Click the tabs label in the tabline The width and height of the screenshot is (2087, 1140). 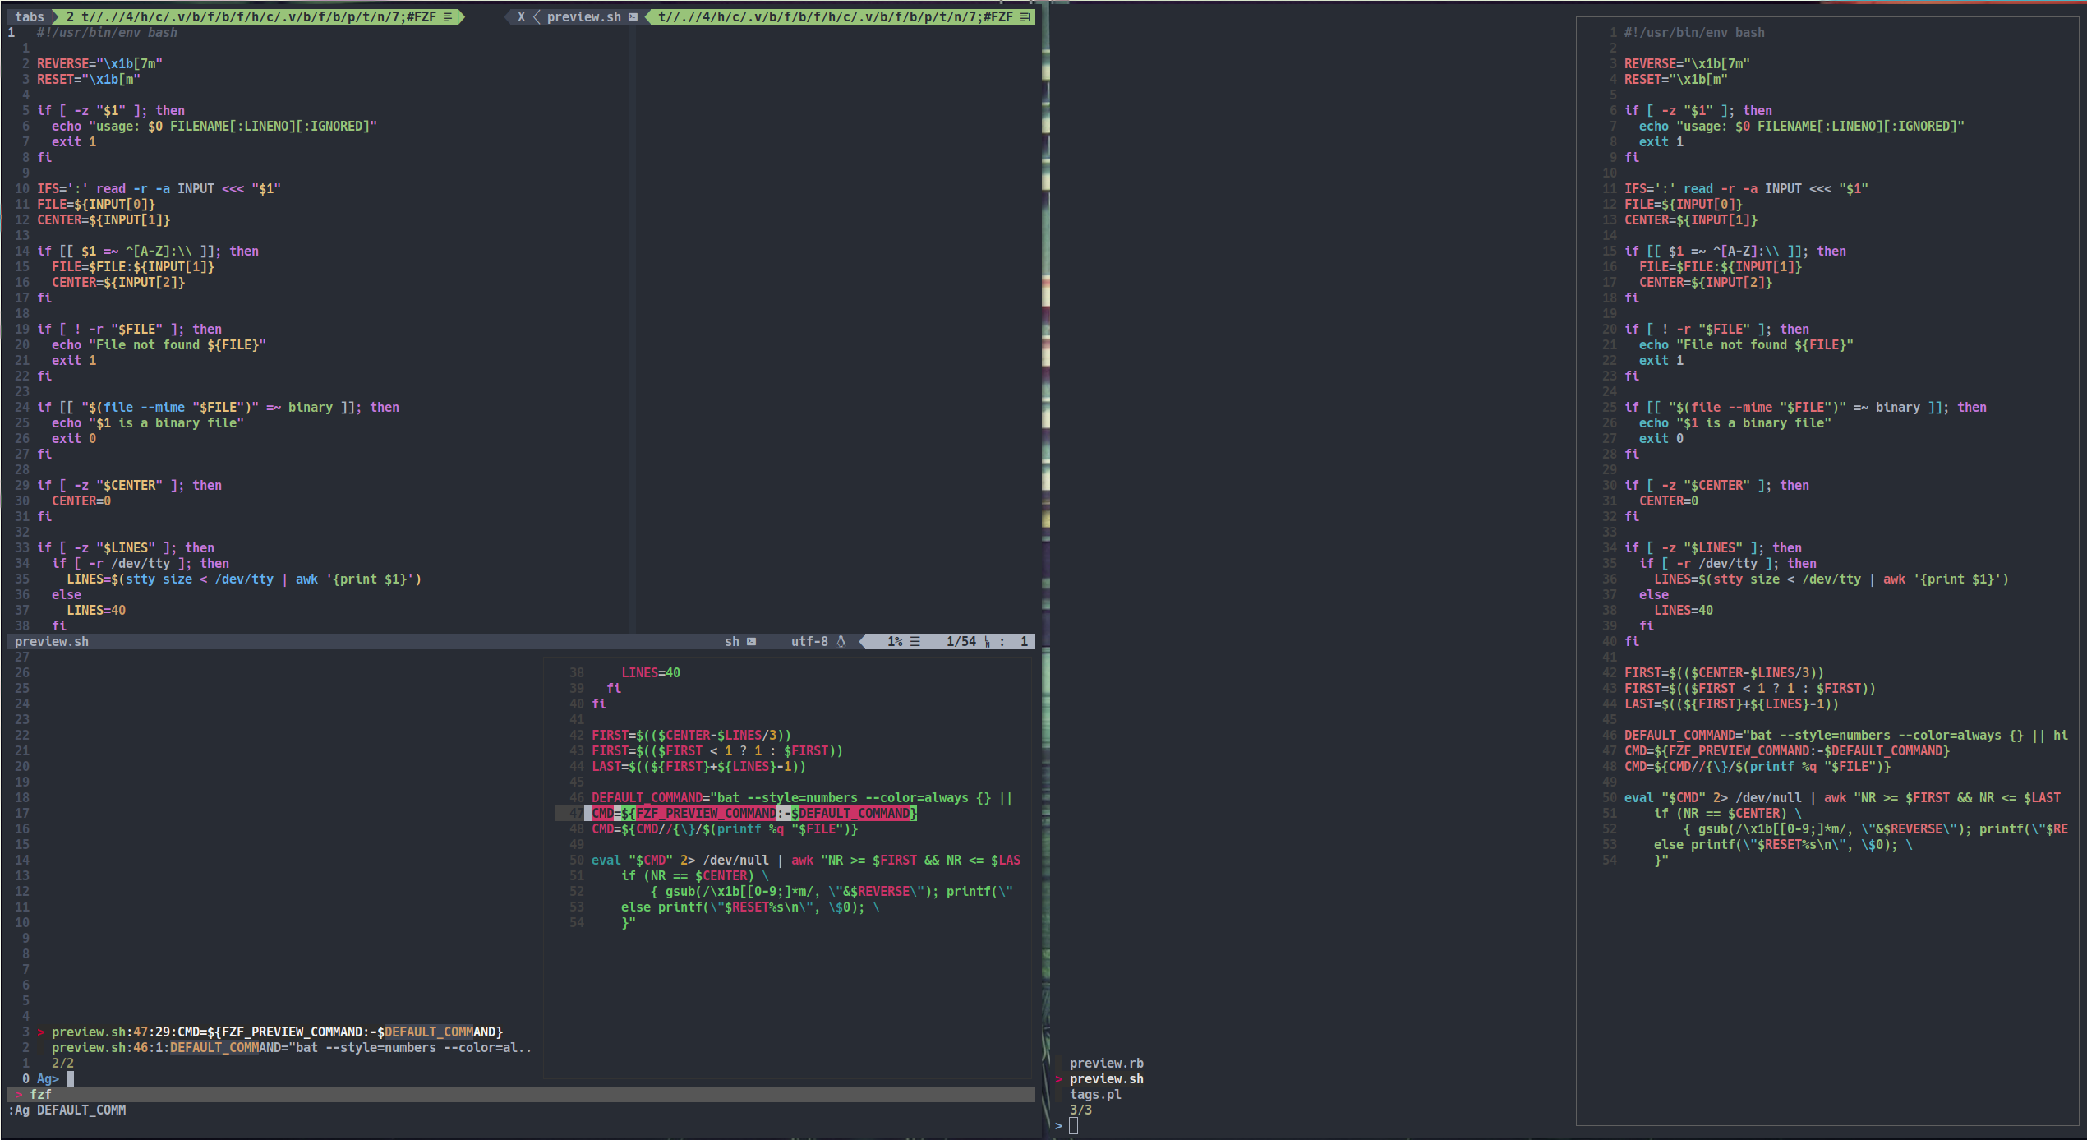point(30,16)
